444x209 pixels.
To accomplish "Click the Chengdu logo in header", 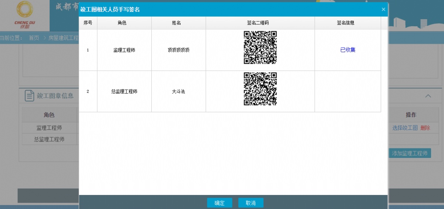I will (x=24, y=15).
